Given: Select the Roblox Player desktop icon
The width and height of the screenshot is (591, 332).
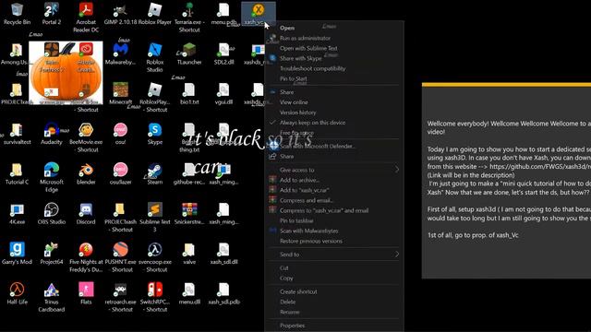Looking at the screenshot, I should coord(154,14).
